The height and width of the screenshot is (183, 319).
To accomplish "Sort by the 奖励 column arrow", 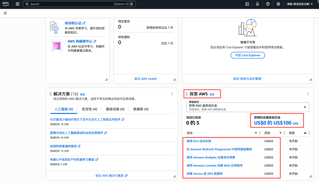I will click(x=281, y=133).
